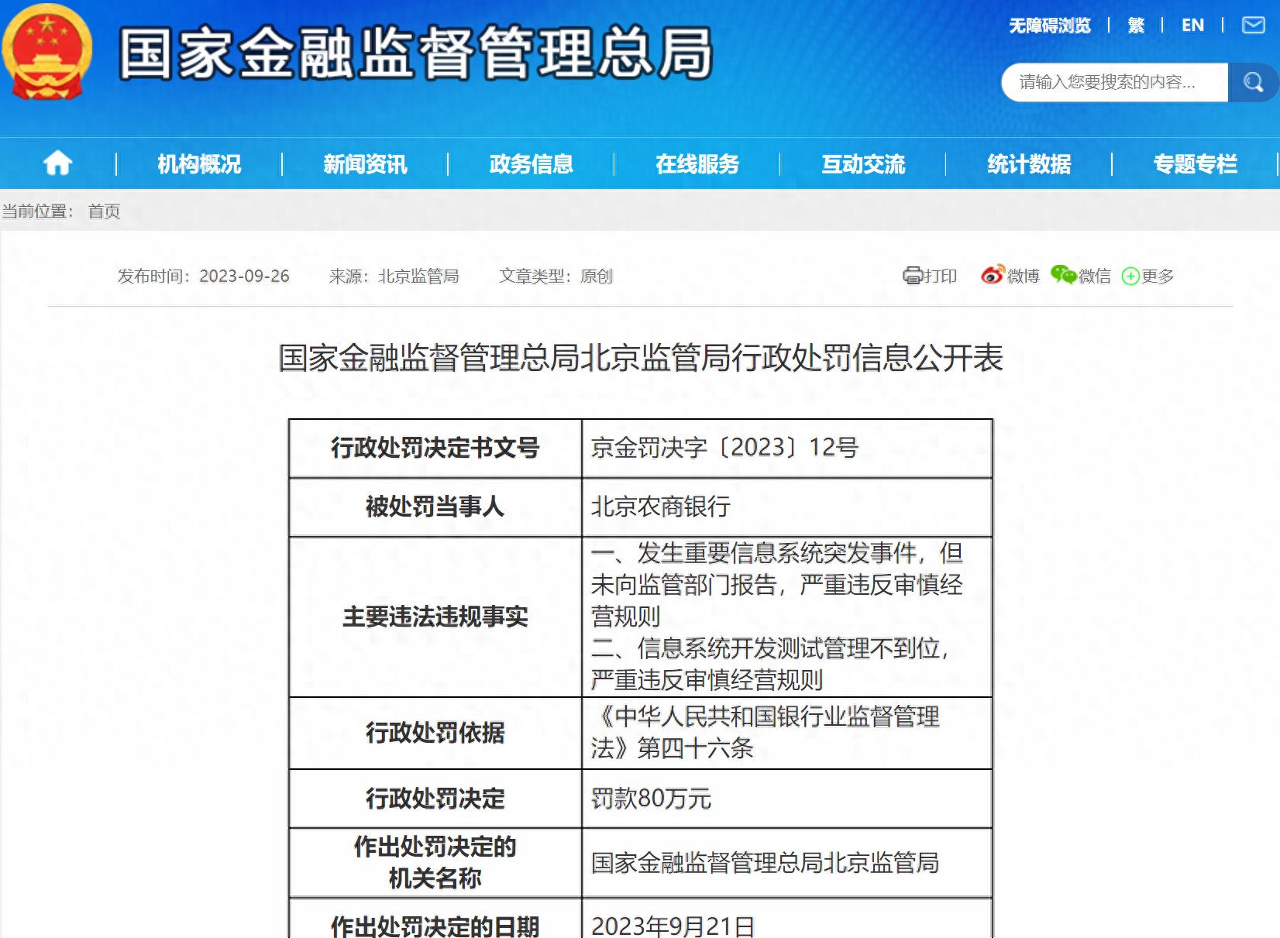Focus the search input field
1280x938 pixels.
1114,82
